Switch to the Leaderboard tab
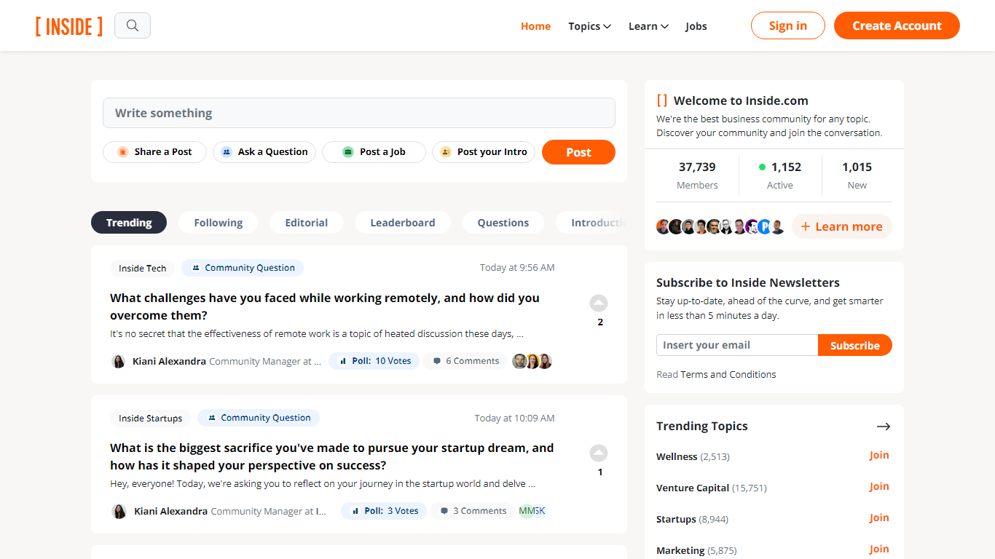 (402, 223)
